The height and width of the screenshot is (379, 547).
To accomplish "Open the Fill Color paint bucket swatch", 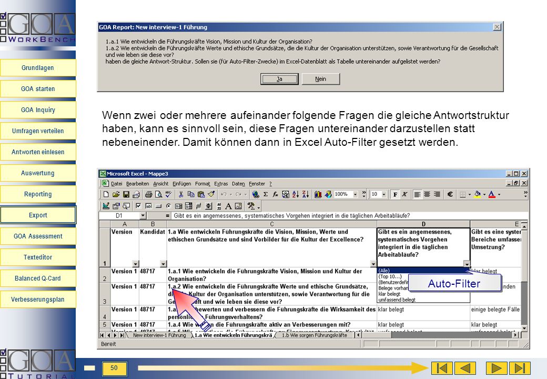I will click(x=478, y=194).
